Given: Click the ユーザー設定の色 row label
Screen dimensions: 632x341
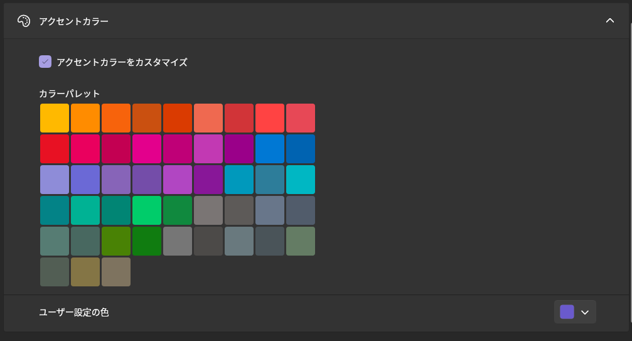Looking at the screenshot, I should 73,312.
